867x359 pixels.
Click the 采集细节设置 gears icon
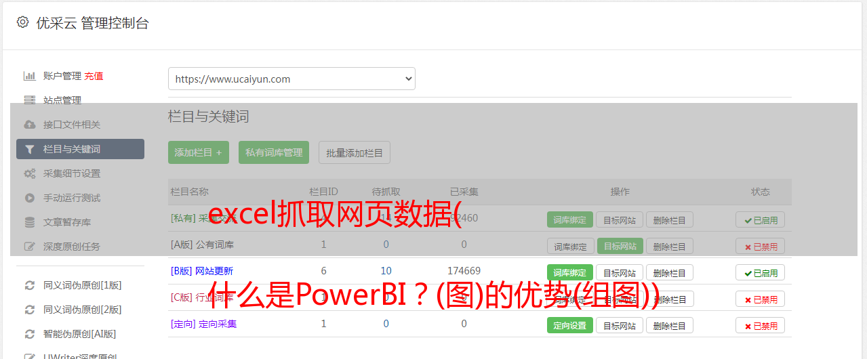[30, 173]
